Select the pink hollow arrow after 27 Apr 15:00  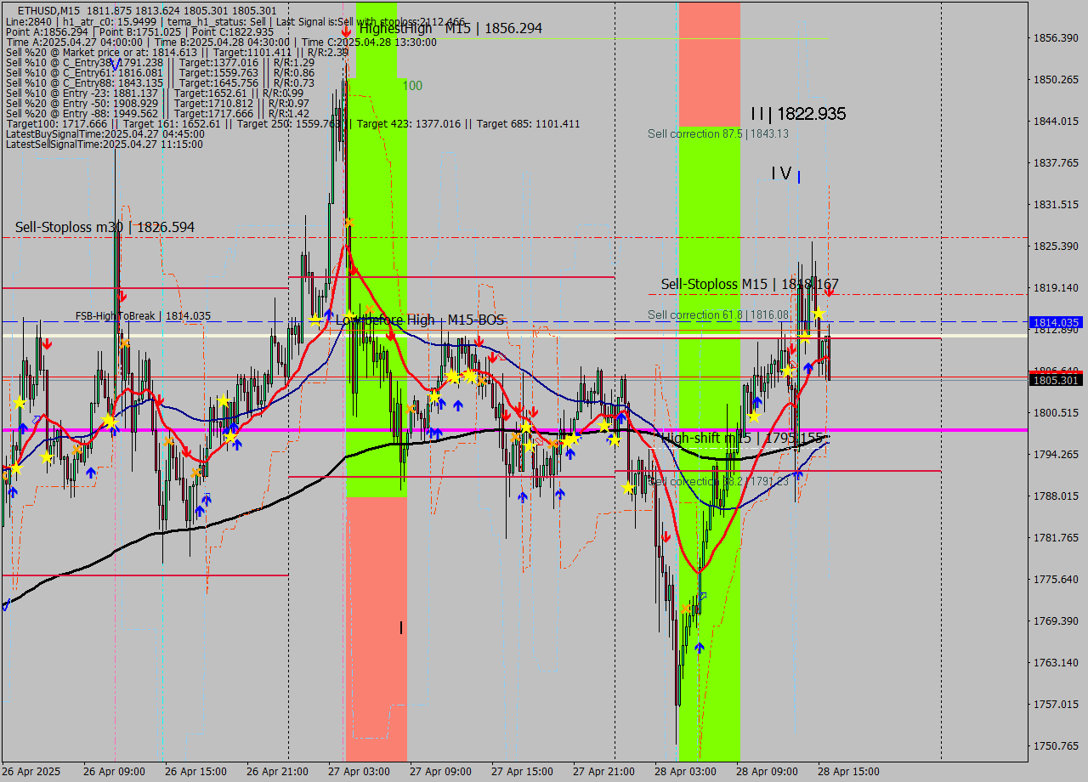(x=539, y=442)
